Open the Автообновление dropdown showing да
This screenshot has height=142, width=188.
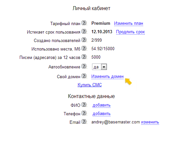pyautogui.click(x=100, y=67)
